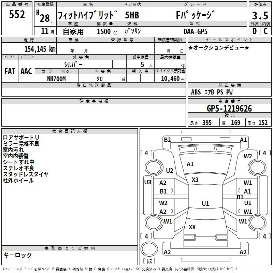Click the note シートすれ中

19,162
